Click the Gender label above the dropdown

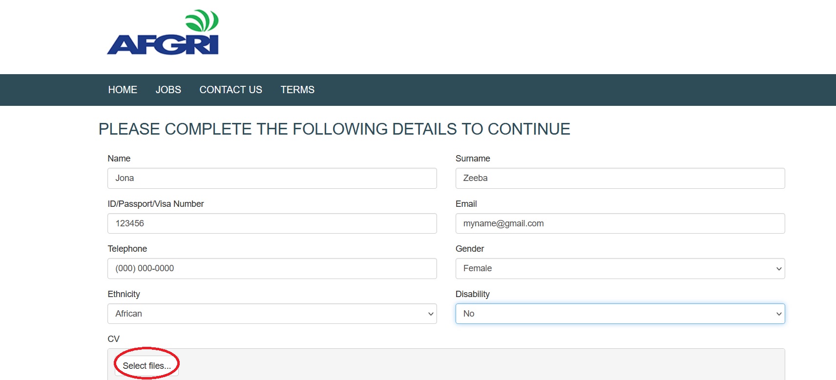[x=469, y=249]
